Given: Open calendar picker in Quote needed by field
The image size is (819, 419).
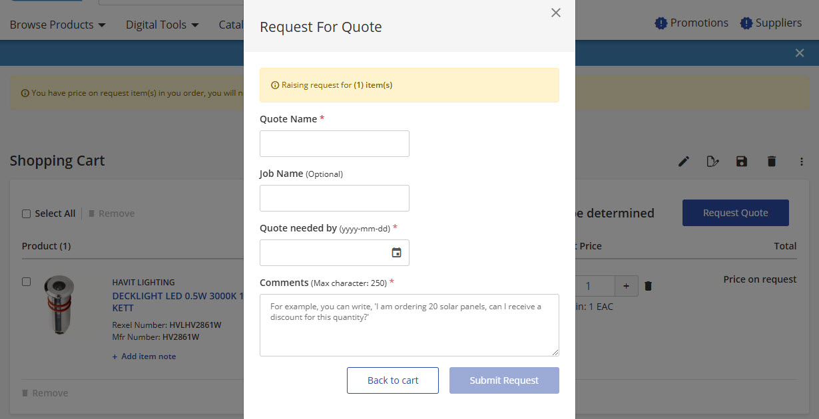Looking at the screenshot, I should (x=396, y=253).
